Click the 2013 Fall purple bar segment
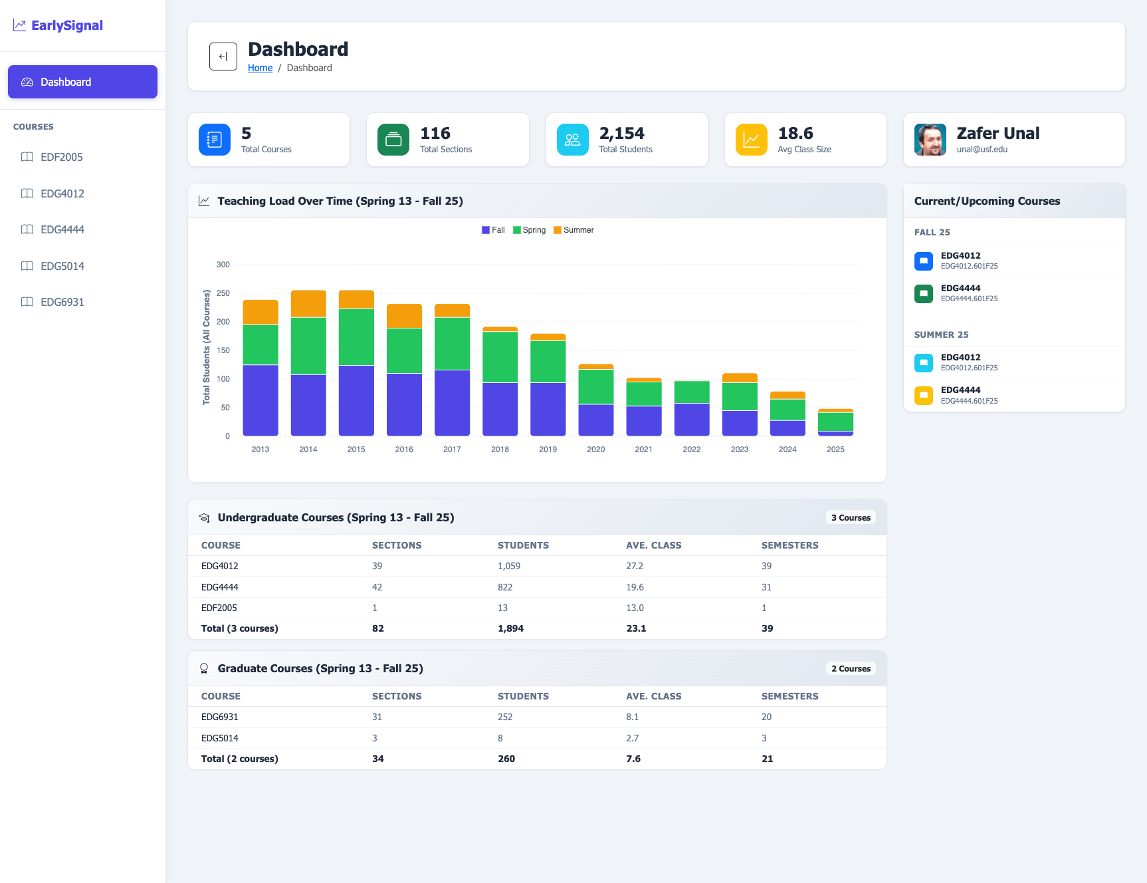The width and height of the screenshot is (1147, 883). point(261,400)
